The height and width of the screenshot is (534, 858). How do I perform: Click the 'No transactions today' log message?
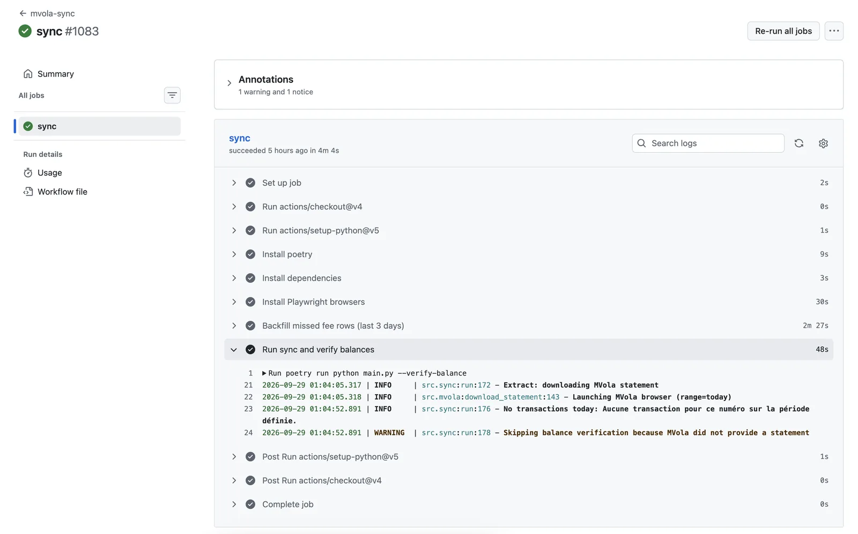536,415
